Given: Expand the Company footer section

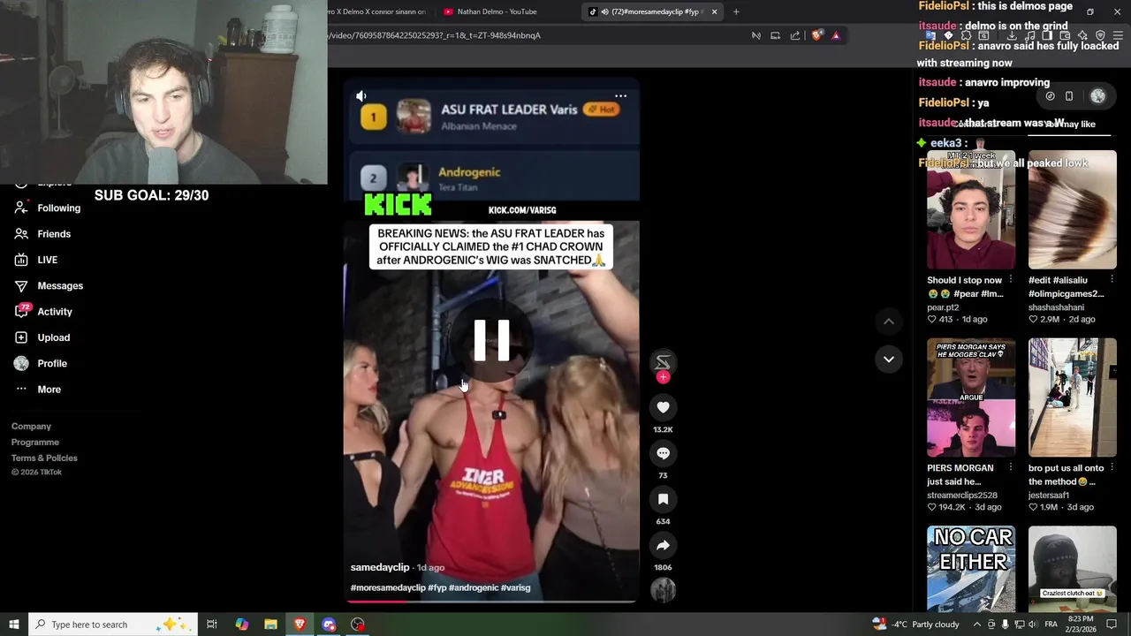Looking at the screenshot, I should [x=31, y=426].
